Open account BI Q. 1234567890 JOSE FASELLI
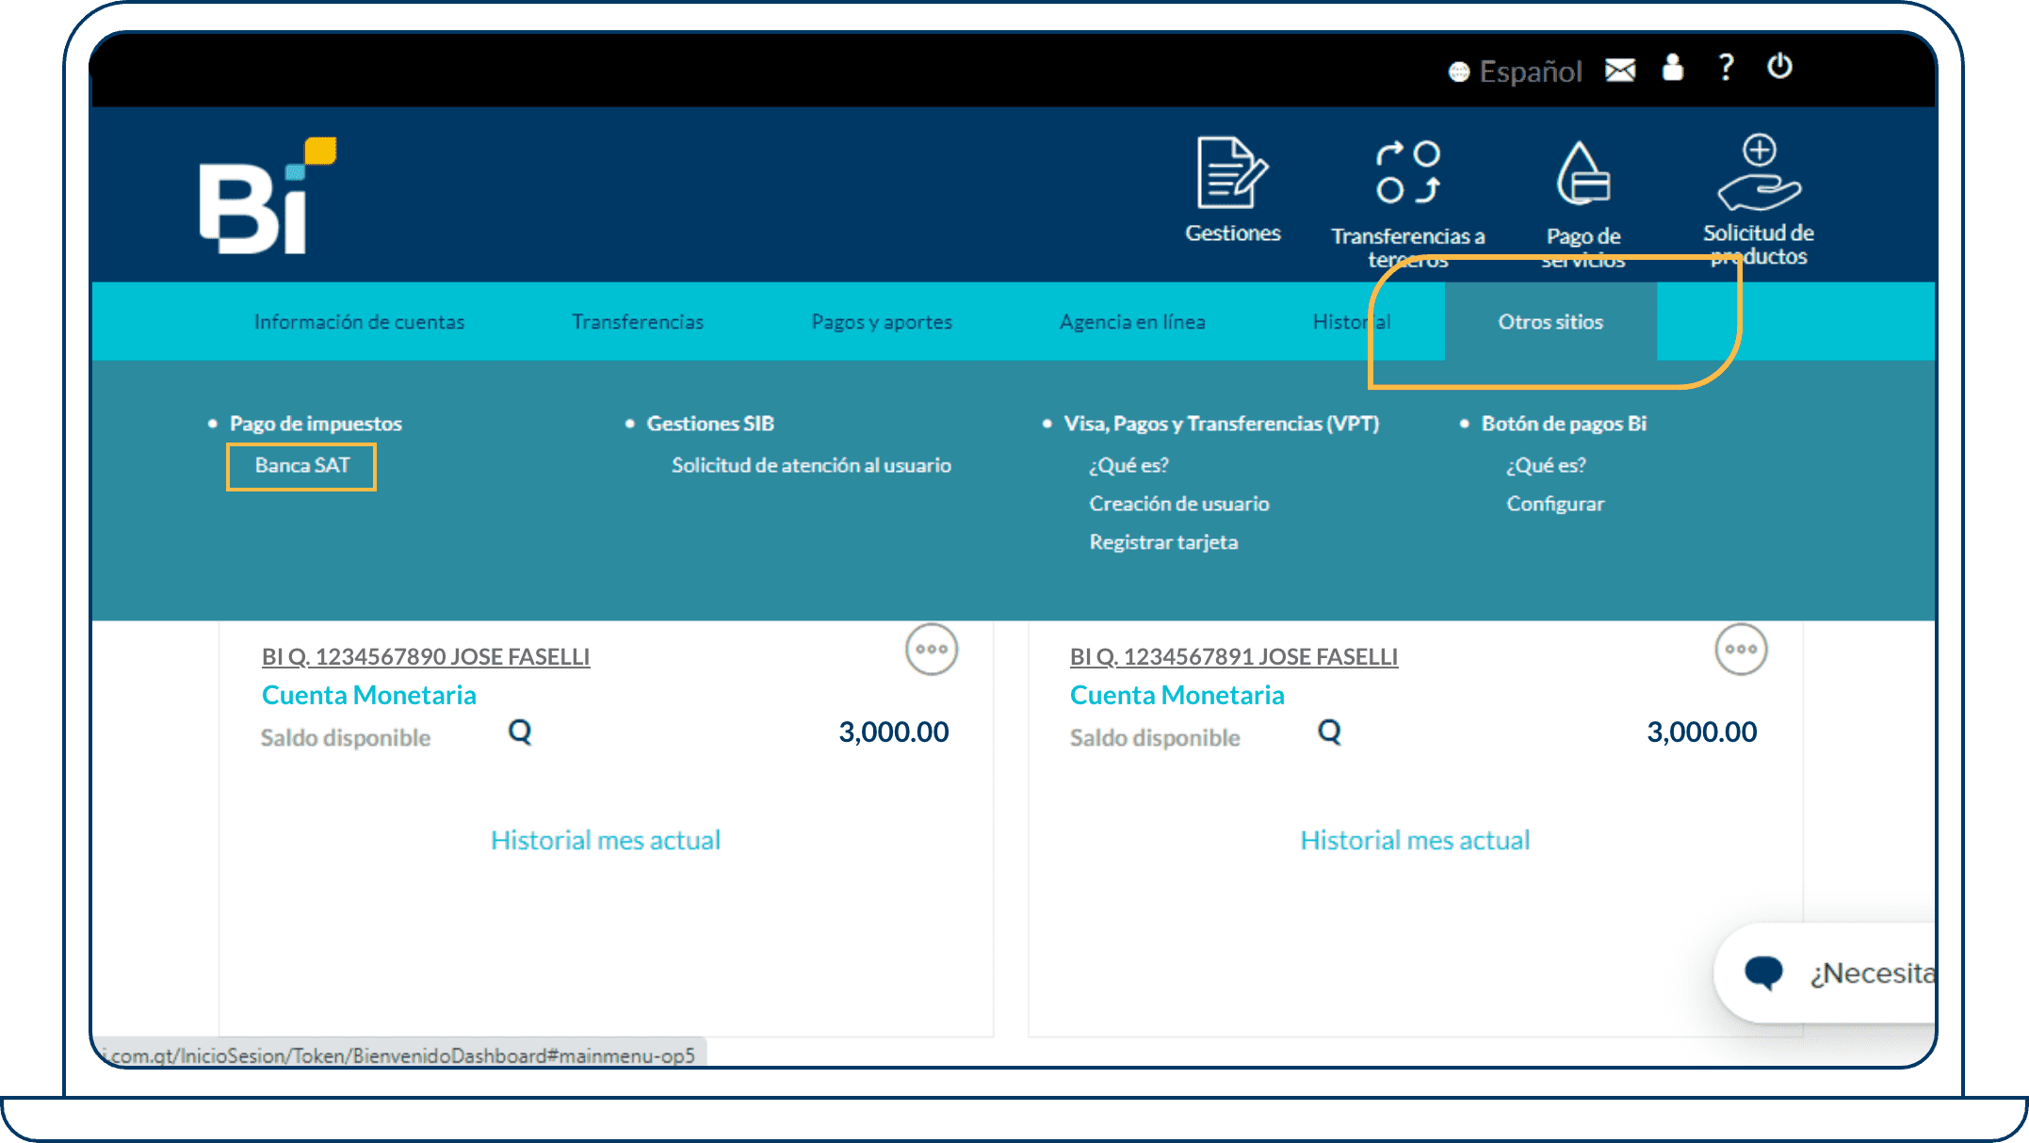The image size is (2029, 1143). [x=426, y=657]
